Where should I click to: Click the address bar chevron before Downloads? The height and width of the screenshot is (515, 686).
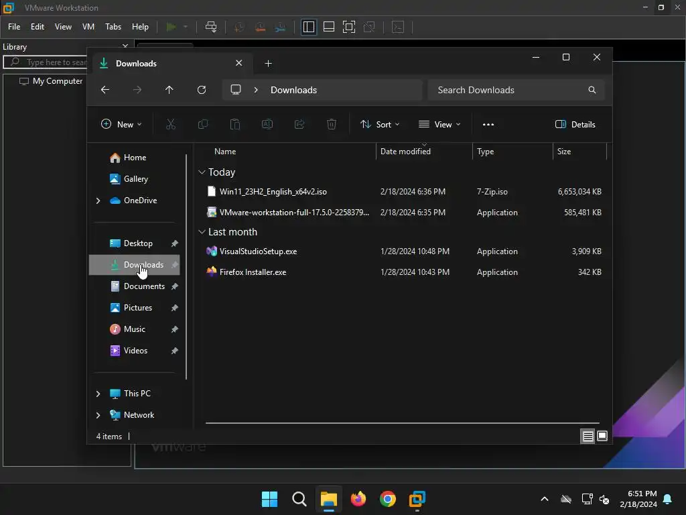(x=256, y=90)
